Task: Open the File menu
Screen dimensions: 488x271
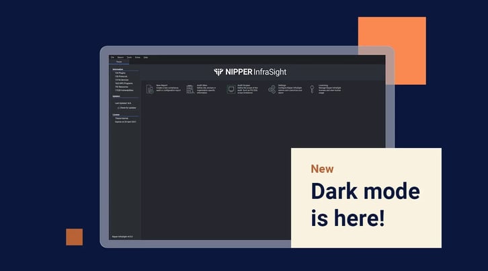Action: 112,57
